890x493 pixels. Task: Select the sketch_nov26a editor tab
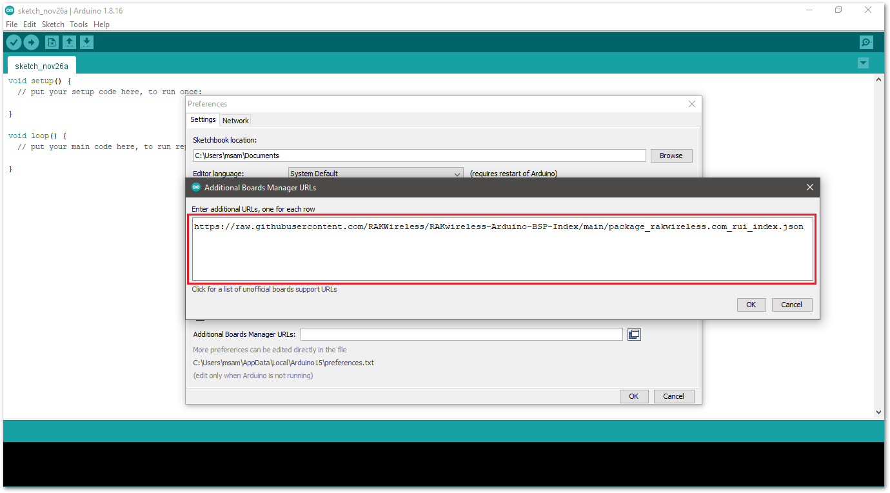pos(41,66)
